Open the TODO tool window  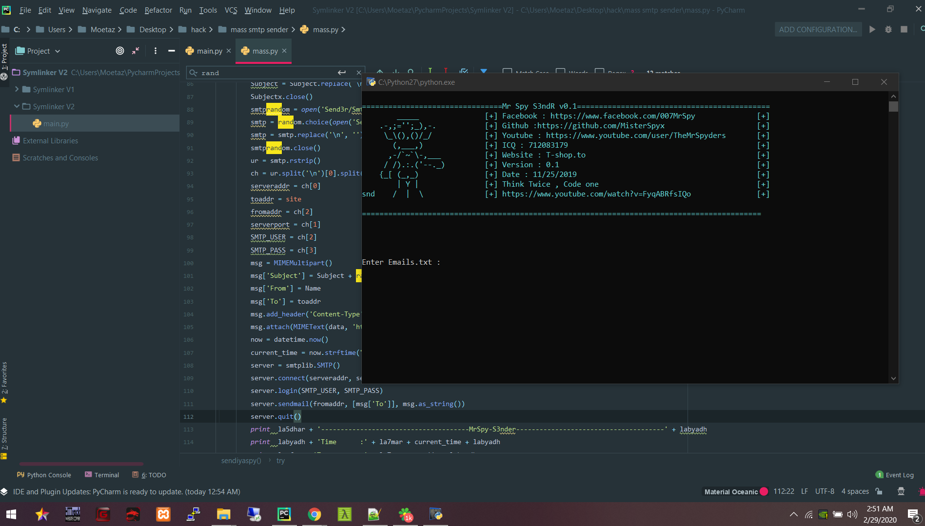point(149,475)
